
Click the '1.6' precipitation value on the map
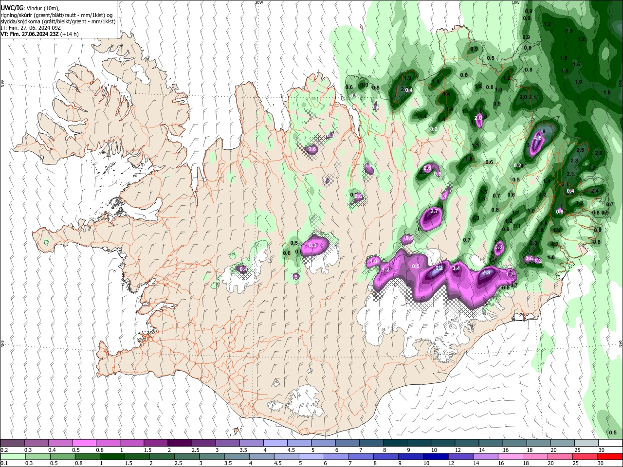pyautogui.click(x=577, y=64)
